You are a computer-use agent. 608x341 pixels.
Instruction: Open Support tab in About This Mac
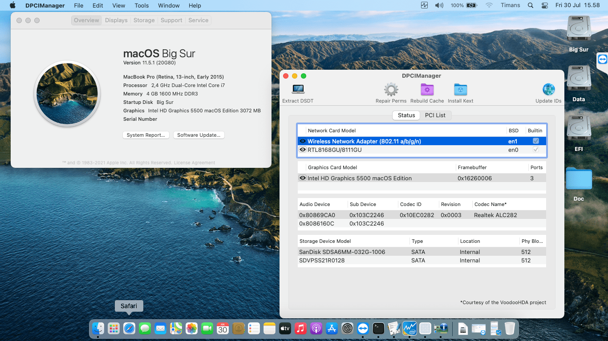(171, 20)
